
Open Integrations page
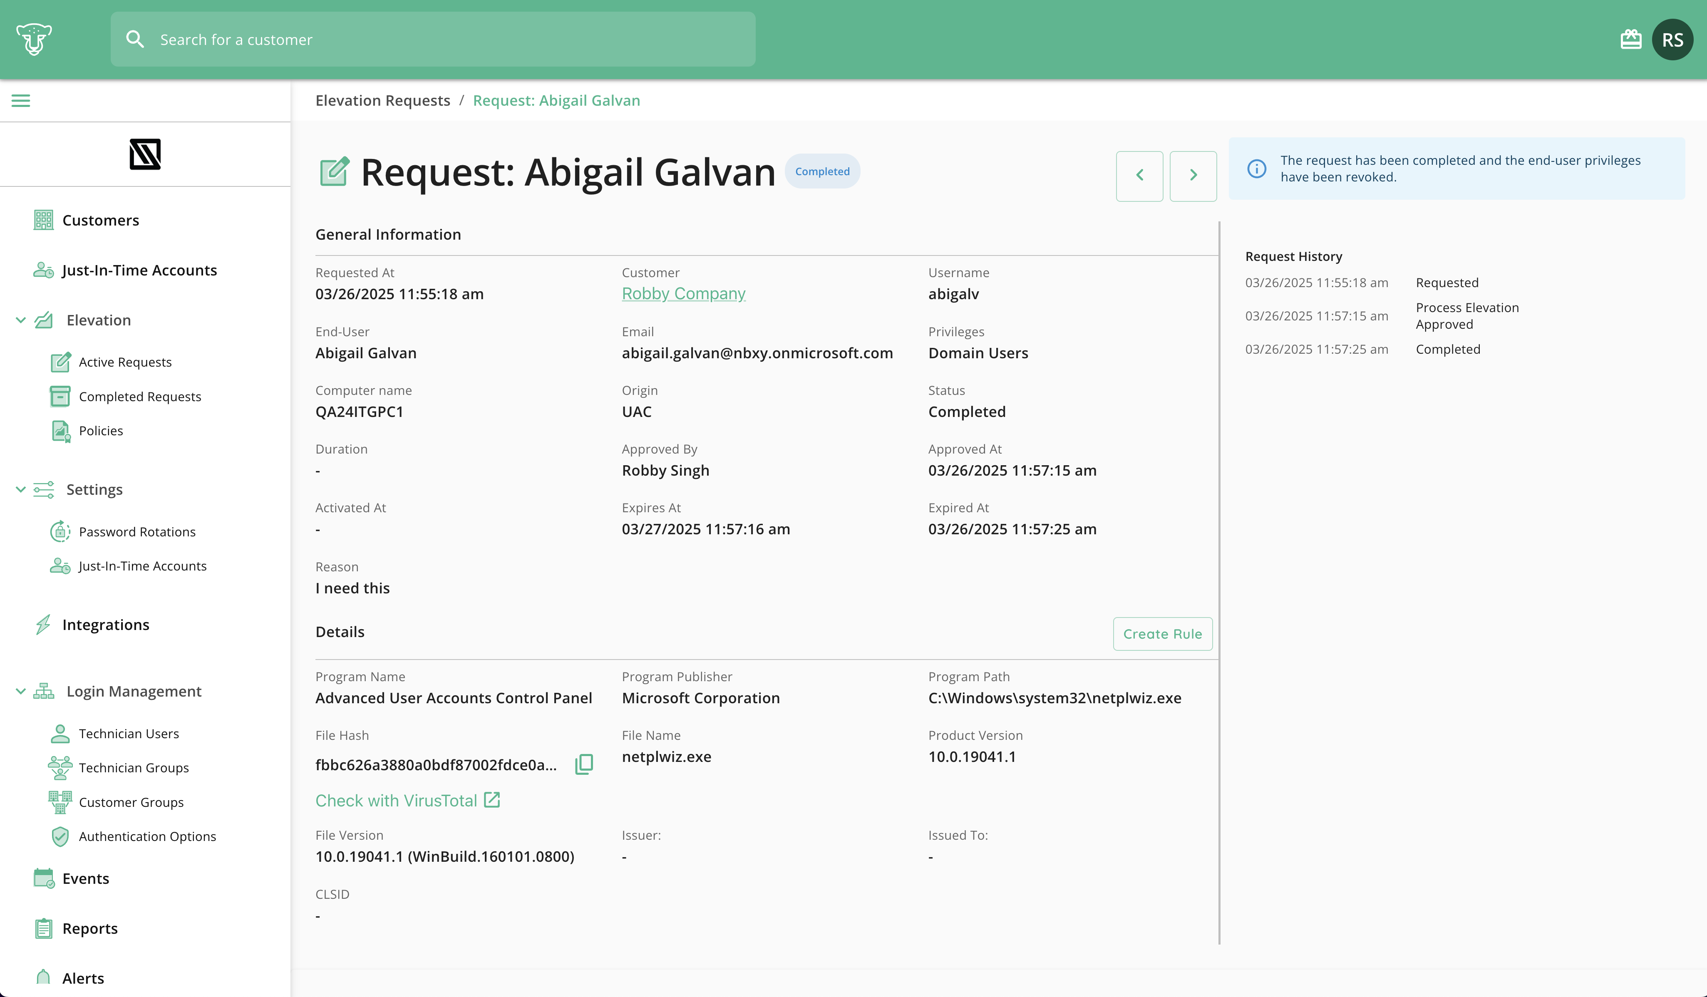click(106, 625)
